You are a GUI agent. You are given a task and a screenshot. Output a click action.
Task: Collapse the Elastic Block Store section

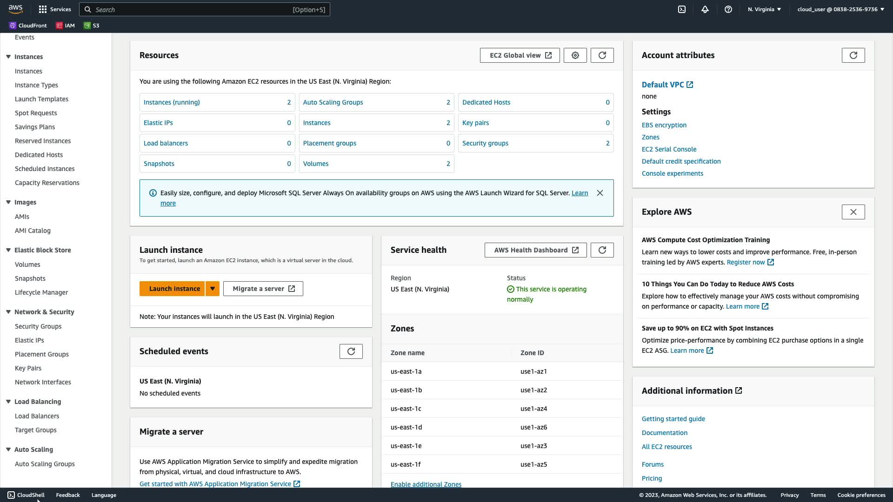8,250
